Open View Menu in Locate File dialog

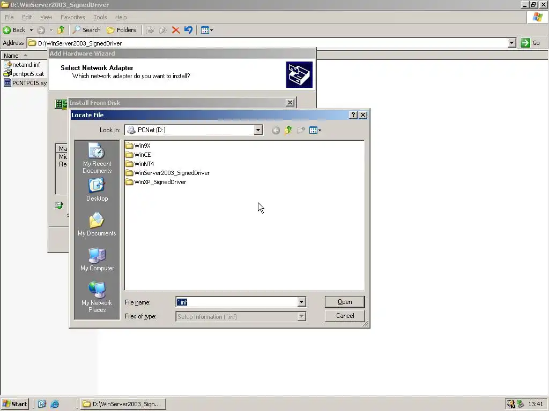[x=315, y=131]
